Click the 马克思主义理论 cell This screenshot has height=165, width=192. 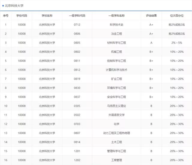point(116,106)
